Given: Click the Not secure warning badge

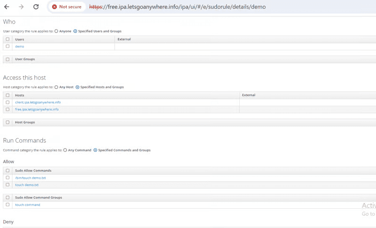Looking at the screenshot, I should click(x=66, y=7).
